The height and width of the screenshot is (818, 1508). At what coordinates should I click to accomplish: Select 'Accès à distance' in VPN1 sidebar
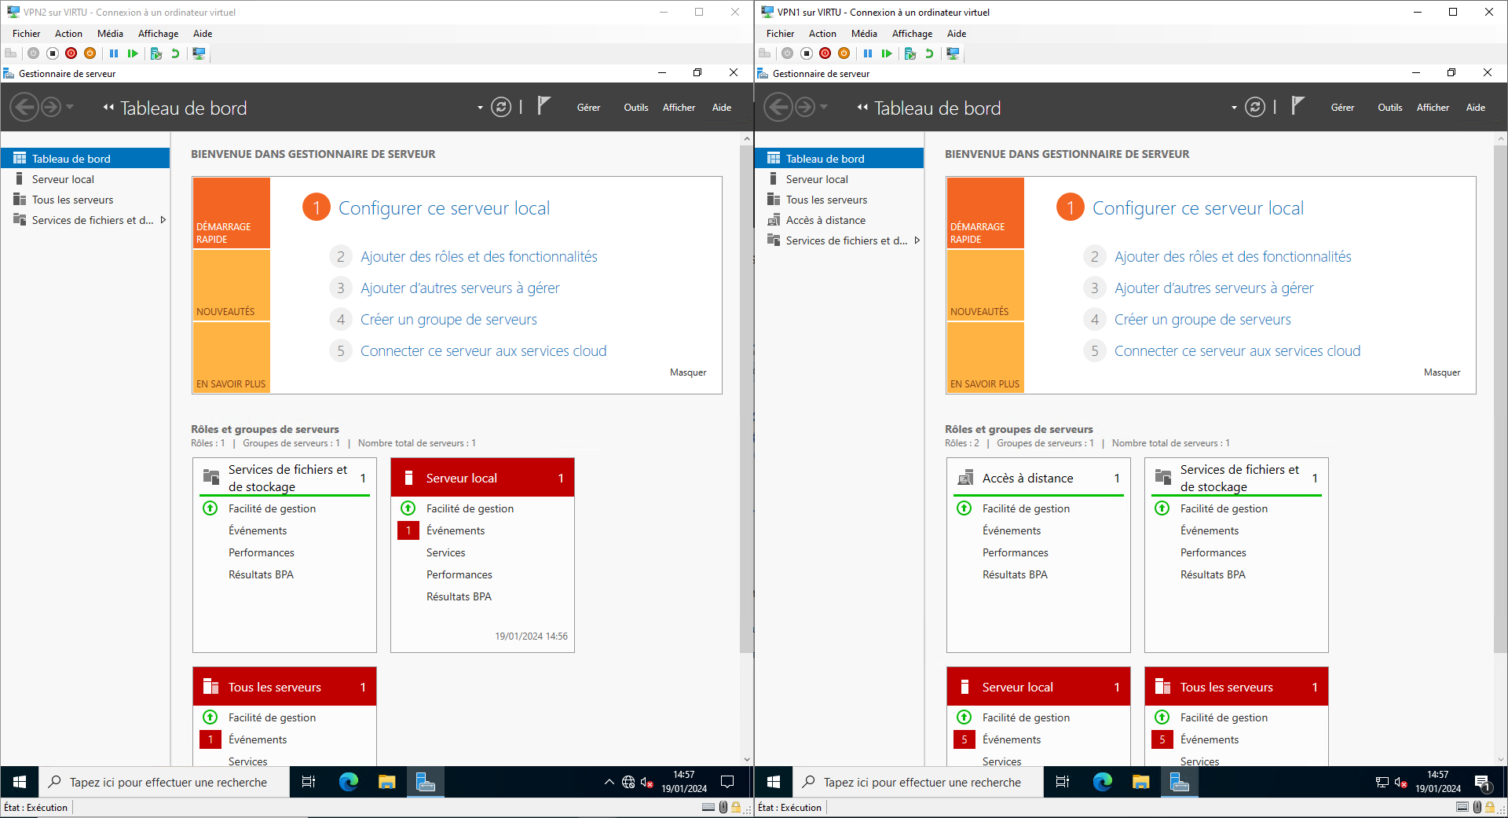[825, 220]
